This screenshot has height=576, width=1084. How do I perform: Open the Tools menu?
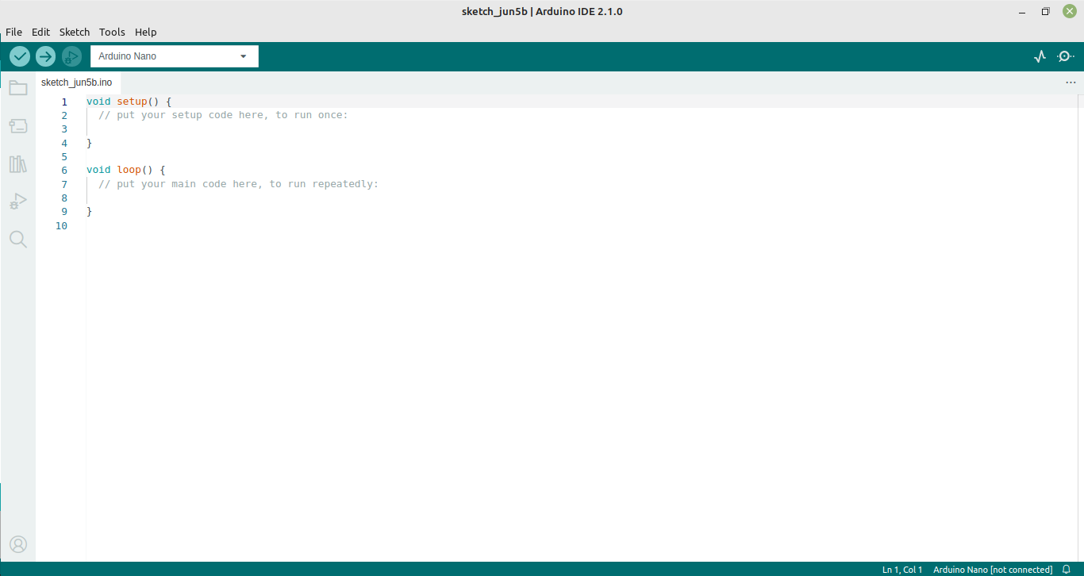point(112,32)
